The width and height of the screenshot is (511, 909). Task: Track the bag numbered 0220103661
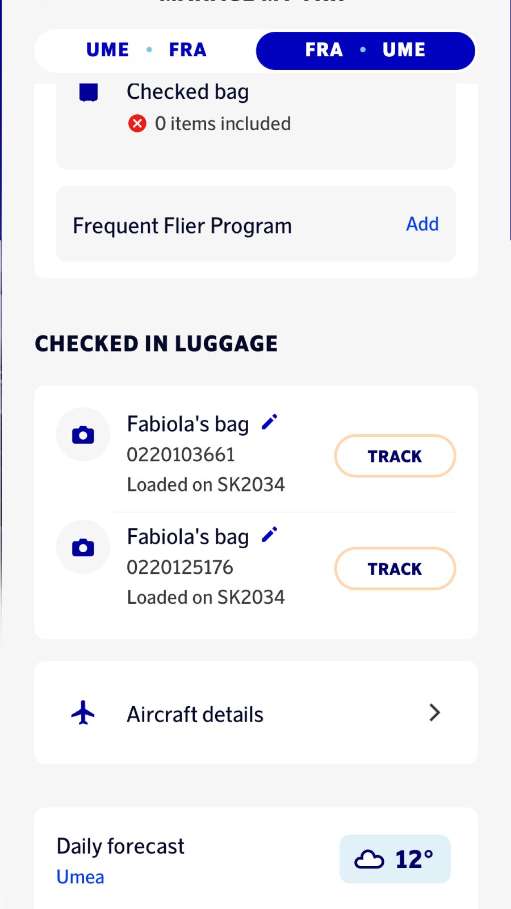(x=395, y=456)
